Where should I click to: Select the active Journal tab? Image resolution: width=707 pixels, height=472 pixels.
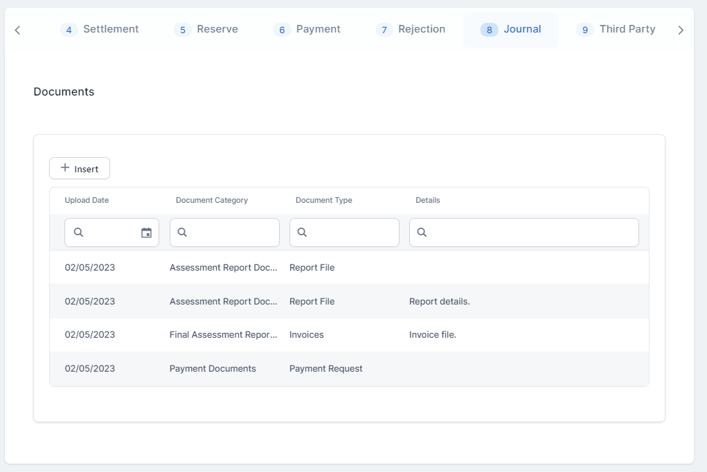click(511, 30)
